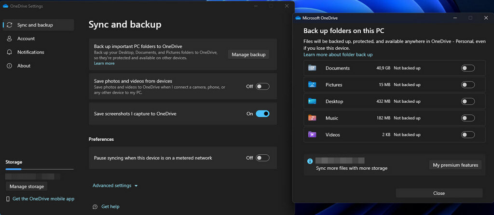Click Get the OneDrive mobile app link

(x=43, y=199)
